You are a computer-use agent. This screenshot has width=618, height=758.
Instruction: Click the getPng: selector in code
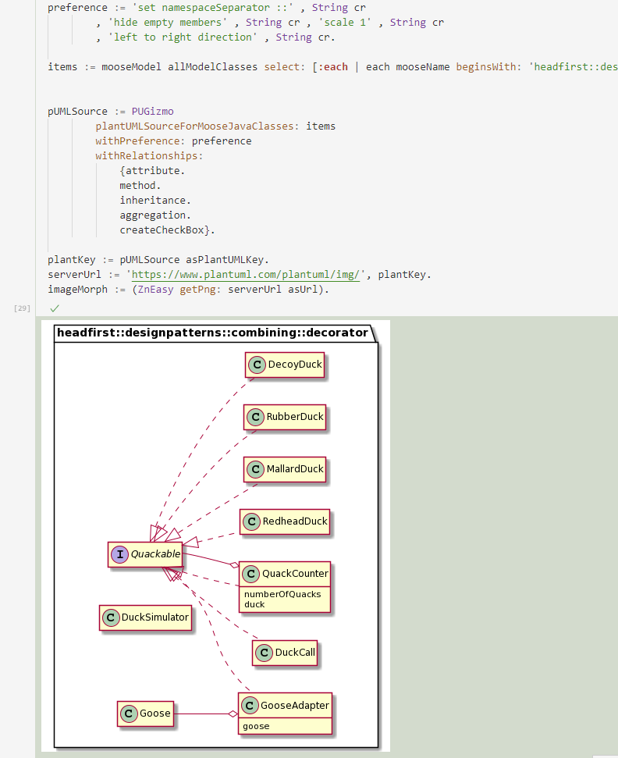(x=201, y=289)
